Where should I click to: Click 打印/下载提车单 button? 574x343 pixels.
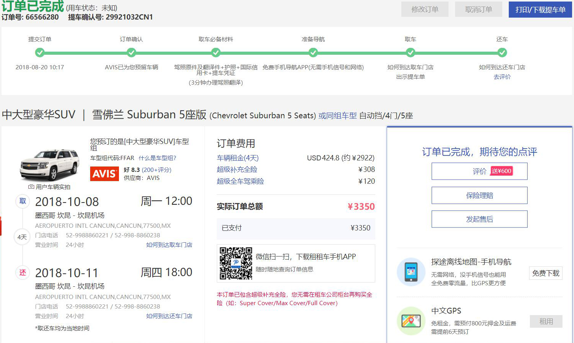coord(540,10)
